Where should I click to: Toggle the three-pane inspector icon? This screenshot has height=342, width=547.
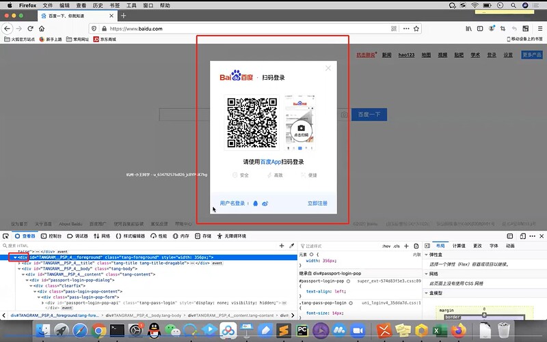tap(427, 246)
